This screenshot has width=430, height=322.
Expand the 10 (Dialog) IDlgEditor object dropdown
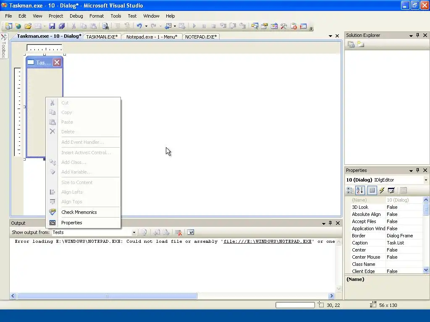point(426,180)
